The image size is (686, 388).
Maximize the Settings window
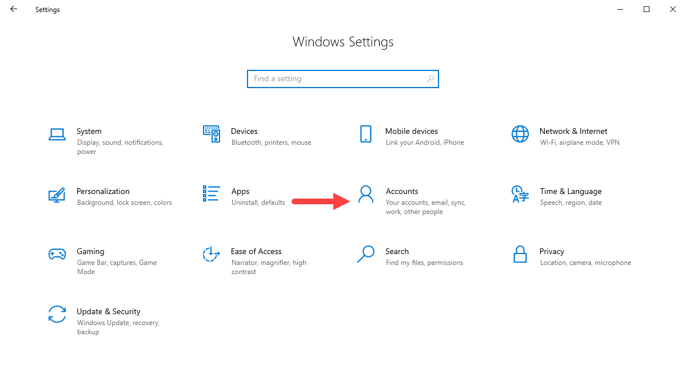click(x=647, y=9)
